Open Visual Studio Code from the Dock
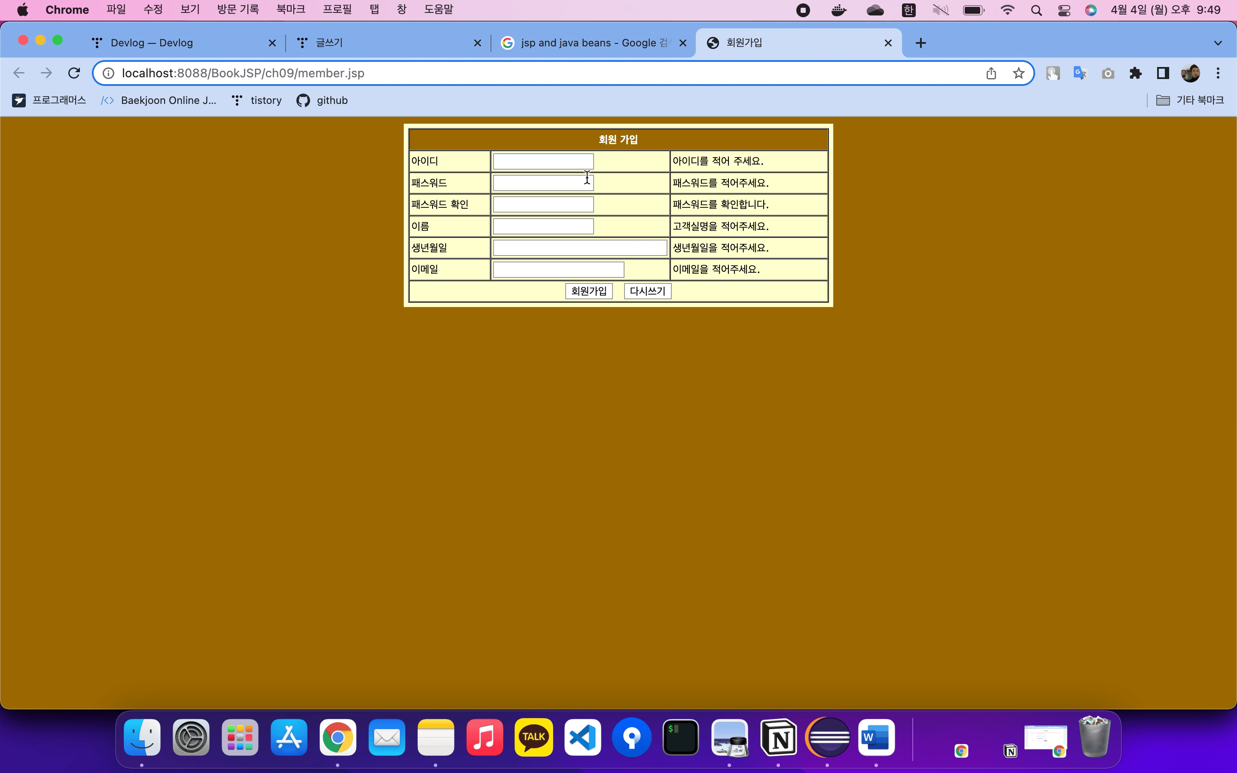The image size is (1237, 773). (583, 737)
